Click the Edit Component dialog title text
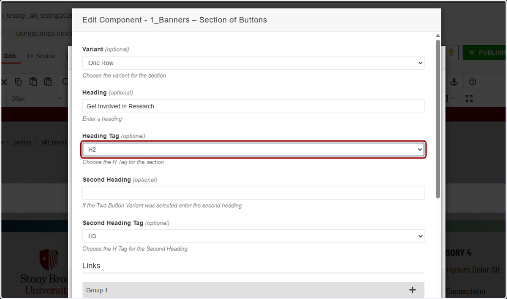Viewport: 507px width, 299px height. [x=174, y=20]
